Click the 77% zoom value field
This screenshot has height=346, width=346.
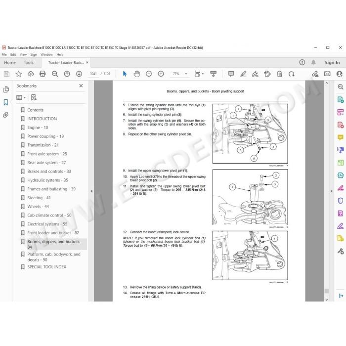176,74
